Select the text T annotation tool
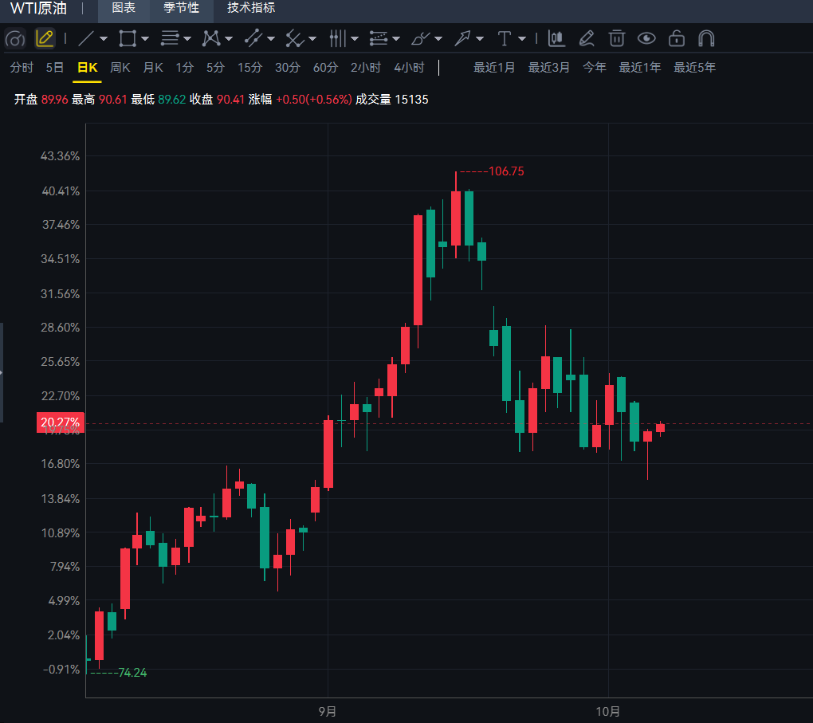This screenshot has height=723, width=813. coord(504,38)
